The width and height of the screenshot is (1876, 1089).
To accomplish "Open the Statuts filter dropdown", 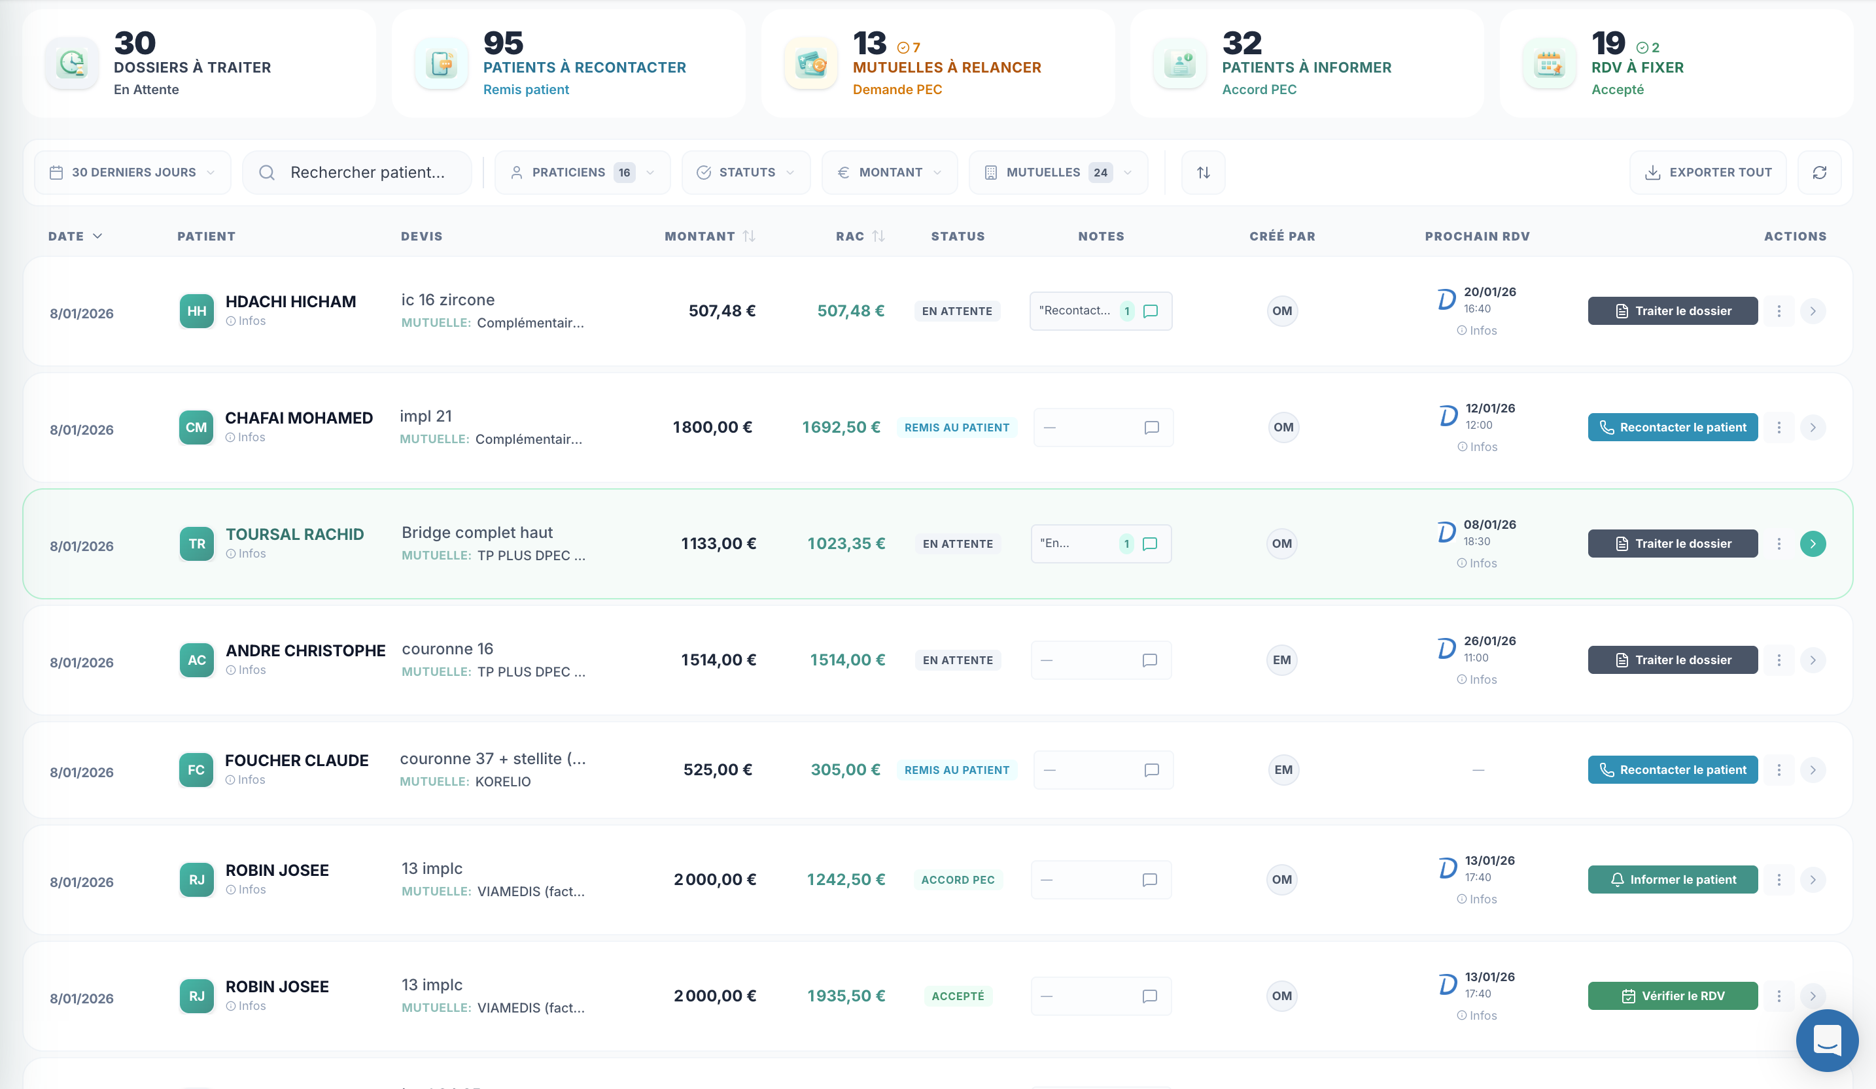I will (746, 173).
